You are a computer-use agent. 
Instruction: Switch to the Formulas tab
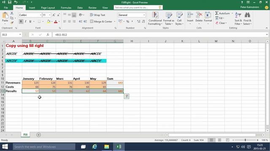(66, 8)
